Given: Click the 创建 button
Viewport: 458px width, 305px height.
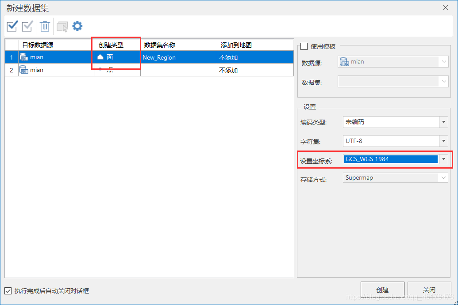Looking at the screenshot, I should coord(382,290).
